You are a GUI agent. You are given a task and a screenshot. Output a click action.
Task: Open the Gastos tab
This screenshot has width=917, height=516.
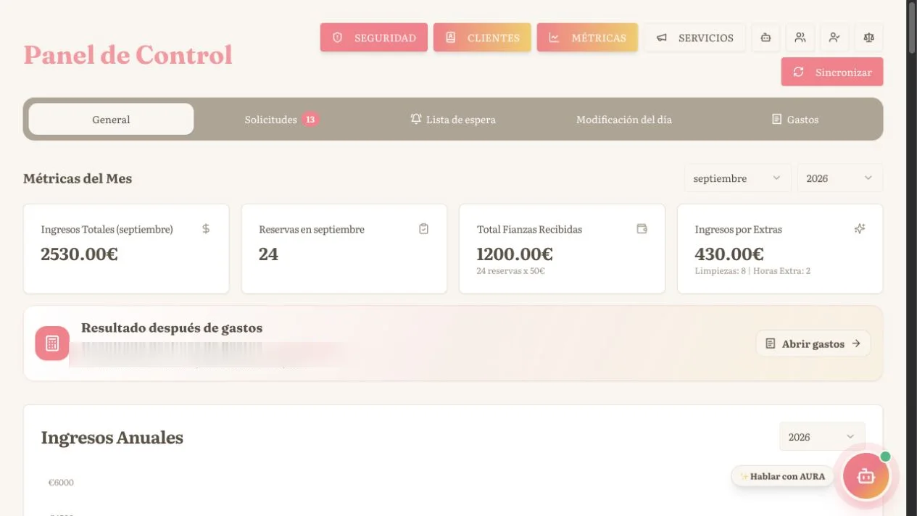[795, 120]
